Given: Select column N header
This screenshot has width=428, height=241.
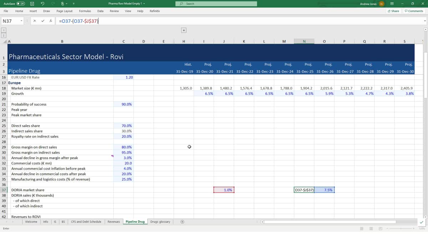Looking at the screenshot, I should [x=304, y=41].
